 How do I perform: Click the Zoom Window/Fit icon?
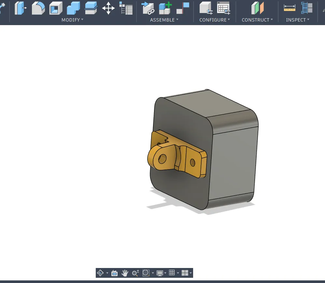(x=146, y=273)
